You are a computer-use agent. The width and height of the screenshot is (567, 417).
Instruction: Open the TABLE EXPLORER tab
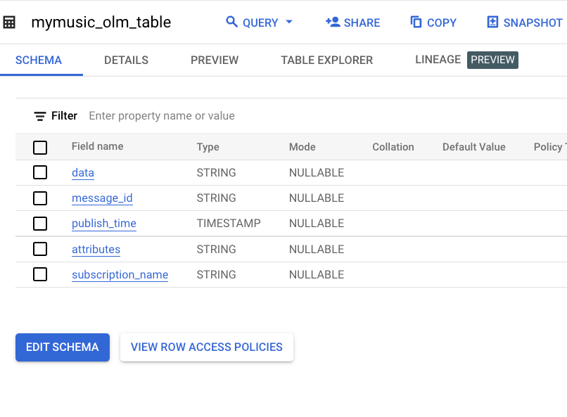pyautogui.click(x=326, y=60)
